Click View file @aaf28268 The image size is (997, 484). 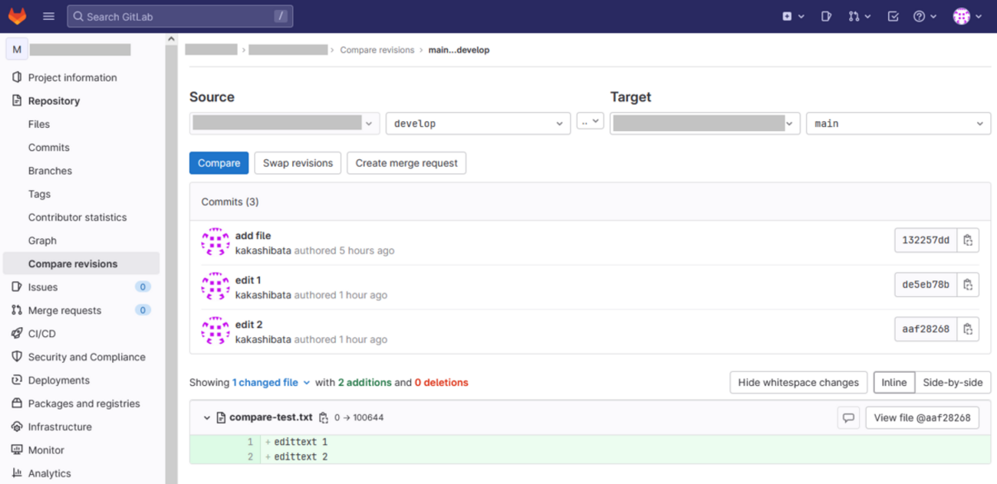click(x=922, y=417)
